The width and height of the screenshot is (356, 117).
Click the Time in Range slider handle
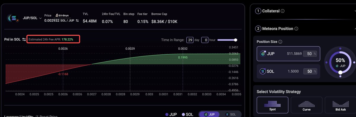(236, 40)
